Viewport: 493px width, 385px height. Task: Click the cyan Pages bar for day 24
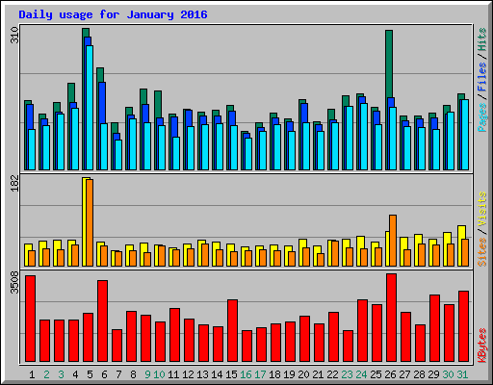[x=364, y=137]
